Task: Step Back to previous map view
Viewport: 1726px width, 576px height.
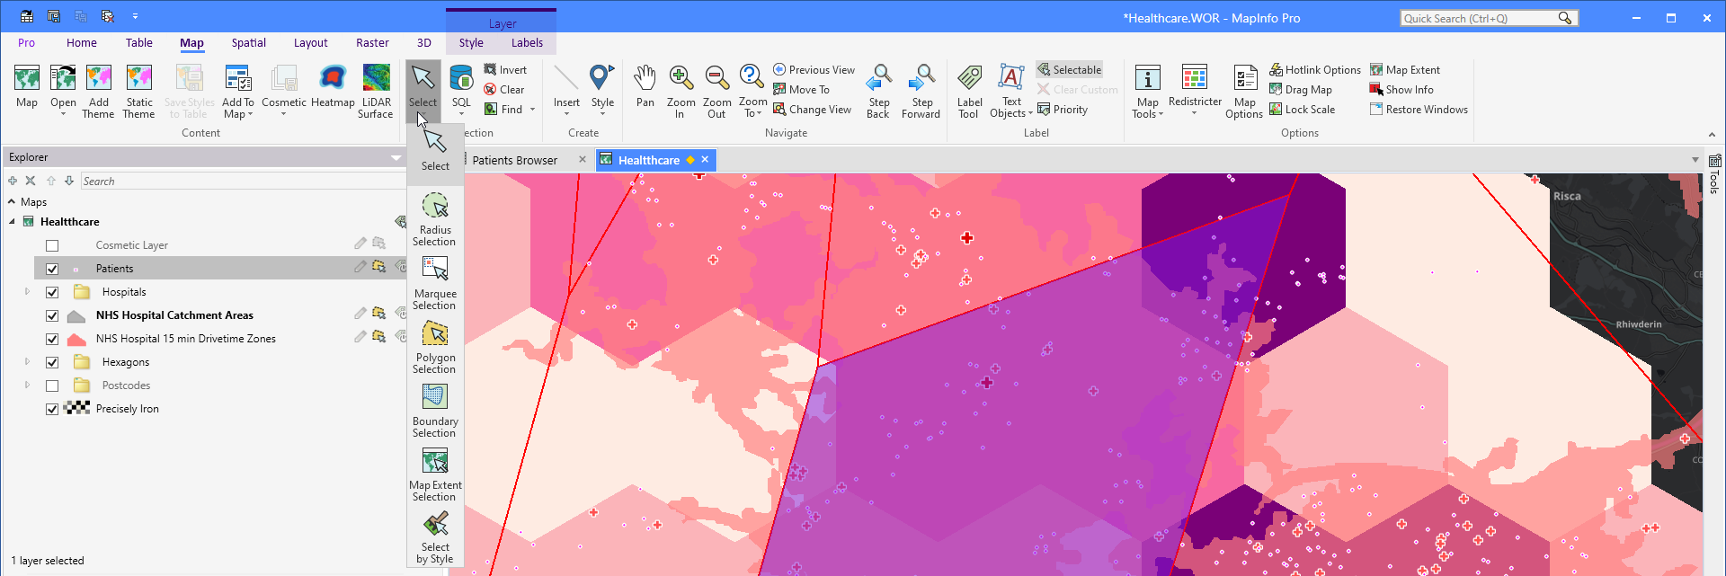Action: click(878, 91)
